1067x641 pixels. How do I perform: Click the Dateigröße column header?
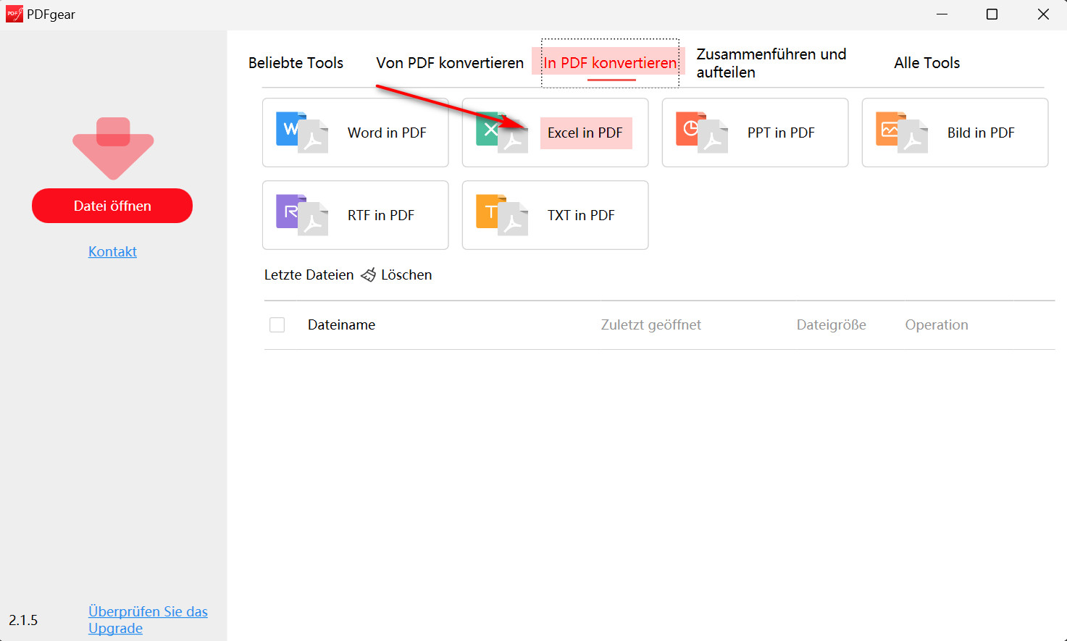(x=831, y=324)
